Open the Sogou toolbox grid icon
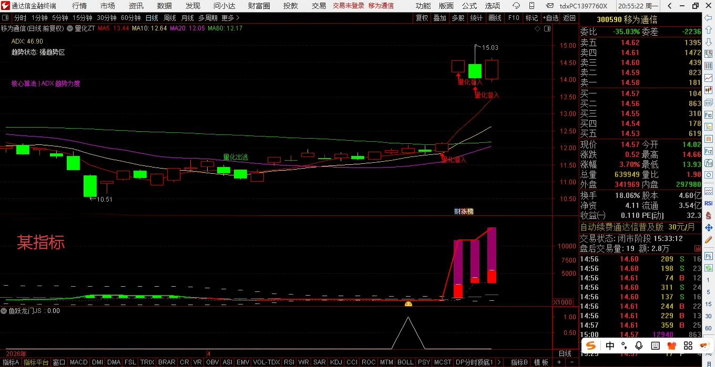 [688, 345]
